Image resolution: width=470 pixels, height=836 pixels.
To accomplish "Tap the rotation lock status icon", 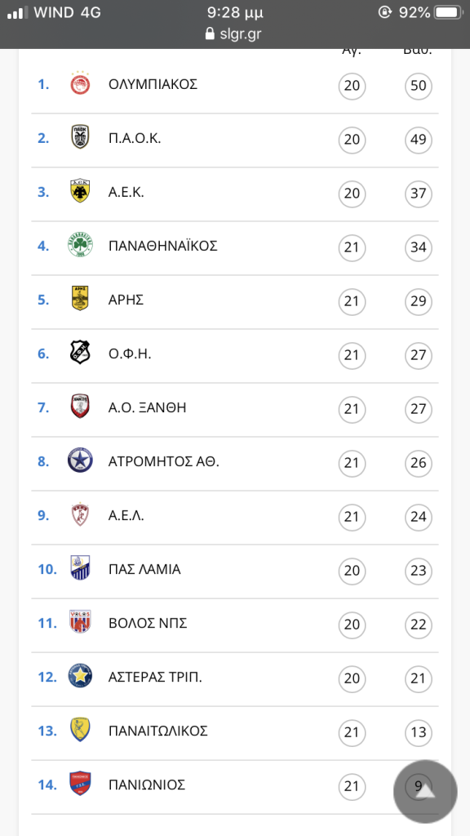I will click(385, 12).
